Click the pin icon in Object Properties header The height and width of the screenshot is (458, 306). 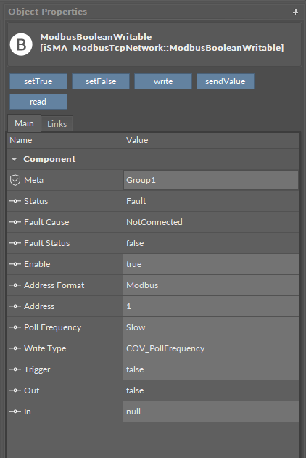295,12
